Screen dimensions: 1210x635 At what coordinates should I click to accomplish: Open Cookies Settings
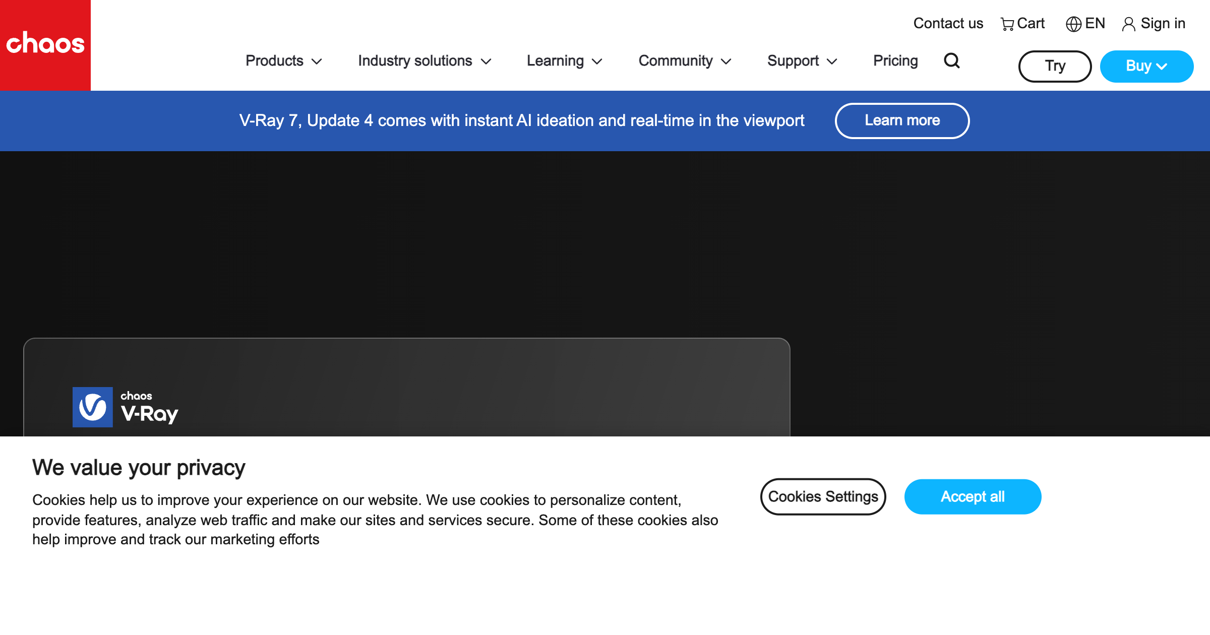click(823, 497)
